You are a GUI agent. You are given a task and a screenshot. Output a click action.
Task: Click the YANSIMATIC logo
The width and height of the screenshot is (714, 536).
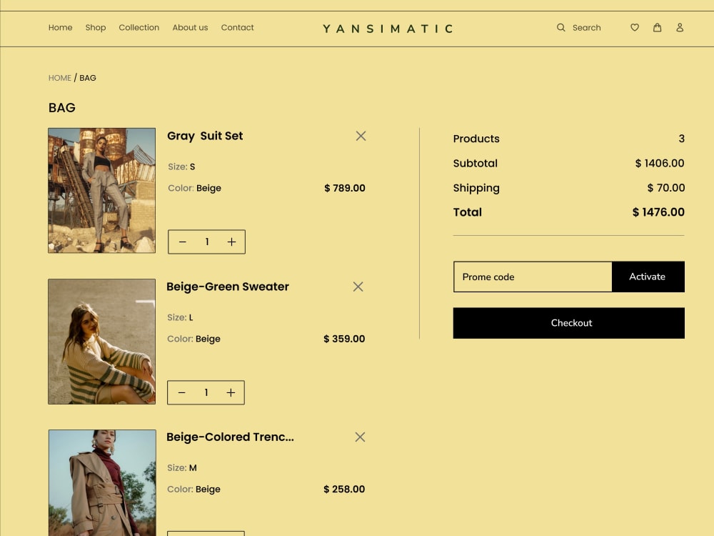388,29
